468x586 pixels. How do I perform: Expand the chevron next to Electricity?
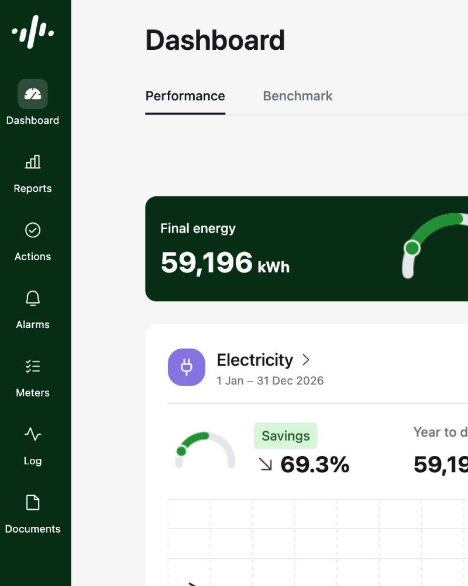click(305, 360)
